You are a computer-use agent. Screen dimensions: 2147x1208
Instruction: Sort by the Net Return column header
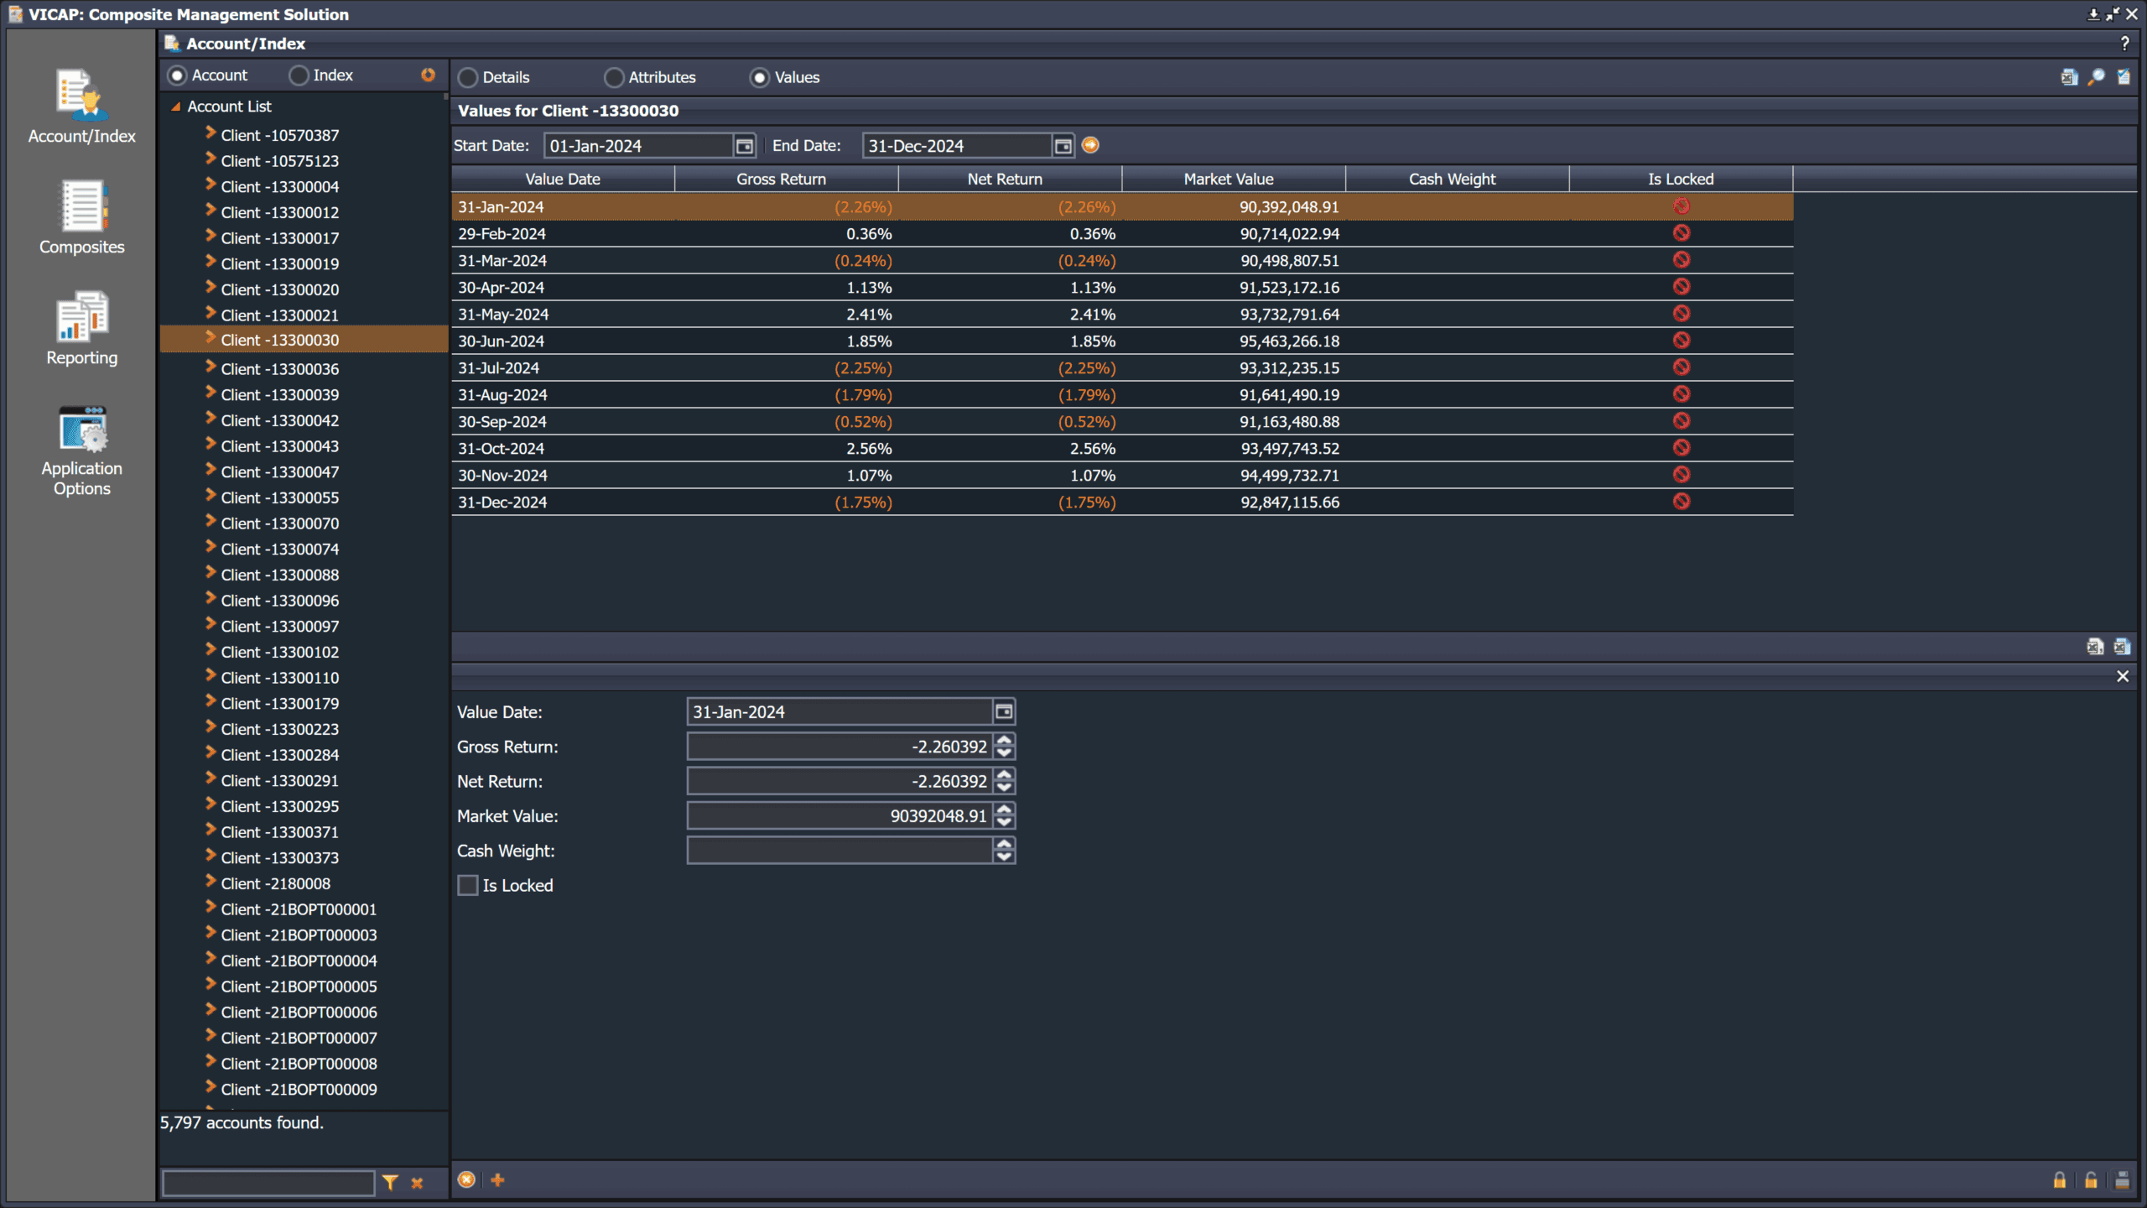tap(1010, 179)
